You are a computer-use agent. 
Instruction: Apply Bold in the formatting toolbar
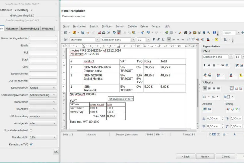[154, 39]
